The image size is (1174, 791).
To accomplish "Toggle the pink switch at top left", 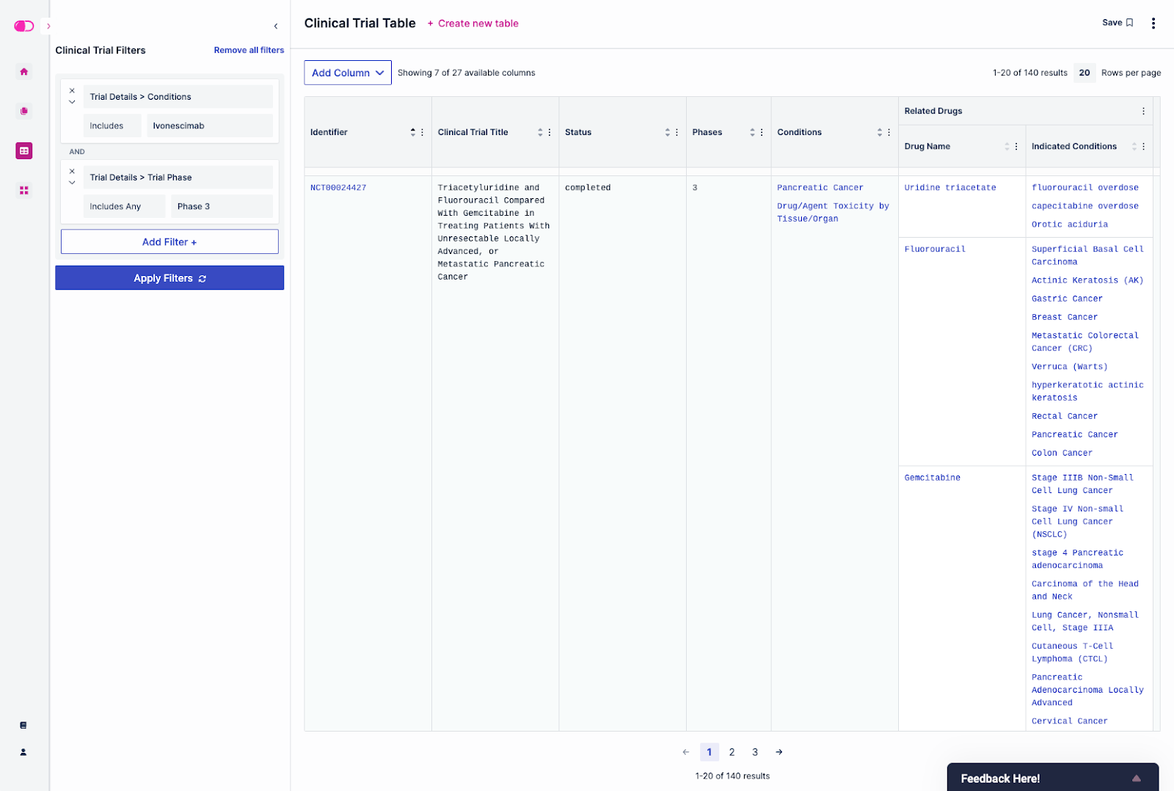I will point(24,26).
